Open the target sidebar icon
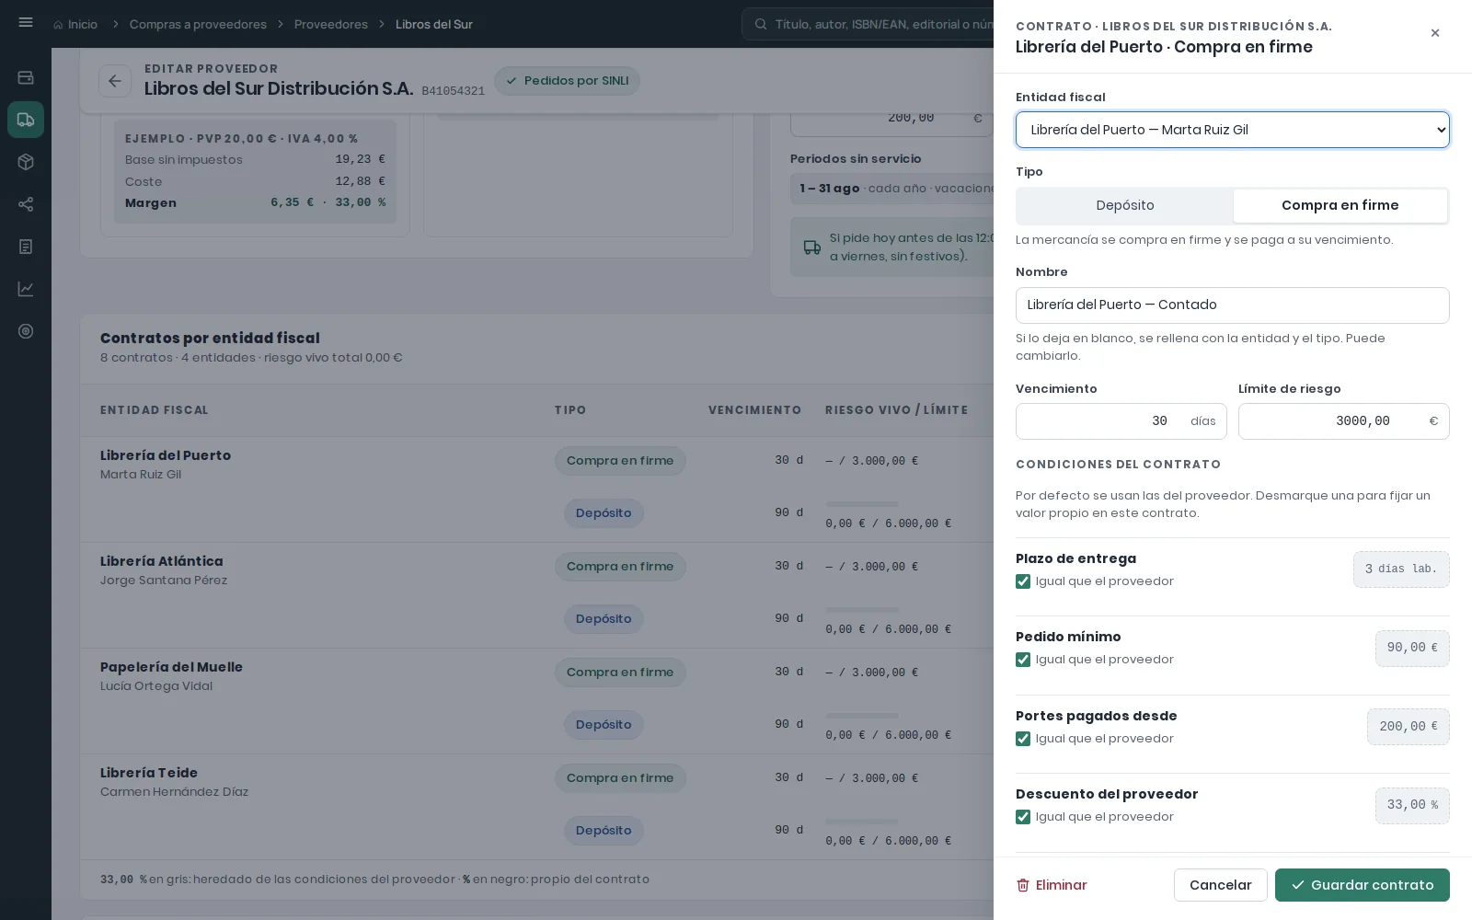 (x=26, y=331)
